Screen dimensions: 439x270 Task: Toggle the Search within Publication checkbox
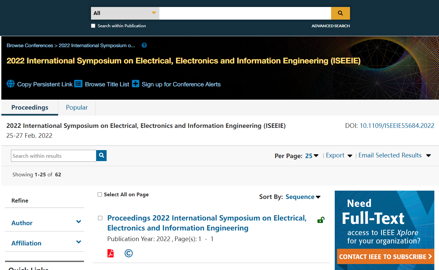[93, 26]
